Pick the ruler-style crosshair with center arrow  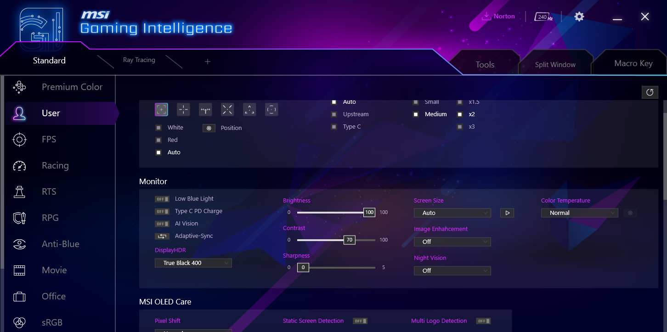[205, 109]
